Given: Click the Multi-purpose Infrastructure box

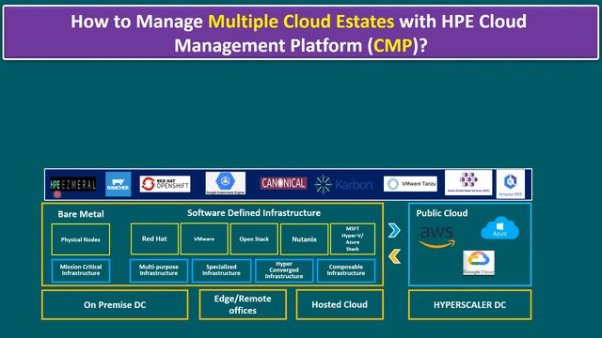Looking at the screenshot, I should pyautogui.click(x=159, y=270).
